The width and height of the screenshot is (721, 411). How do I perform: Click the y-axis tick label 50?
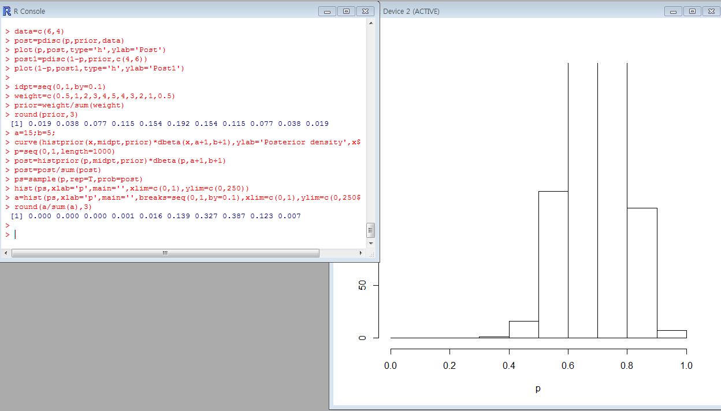[x=362, y=285]
